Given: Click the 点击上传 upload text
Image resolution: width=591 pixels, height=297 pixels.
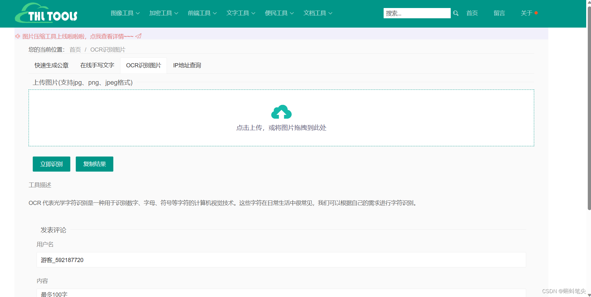Looking at the screenshot, I should point(281,128).
